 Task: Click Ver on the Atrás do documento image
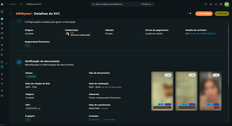tap(192, 75)
